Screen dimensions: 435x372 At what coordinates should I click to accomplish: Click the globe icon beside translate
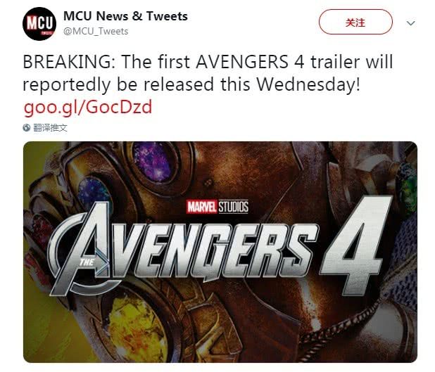click(27, 128)
